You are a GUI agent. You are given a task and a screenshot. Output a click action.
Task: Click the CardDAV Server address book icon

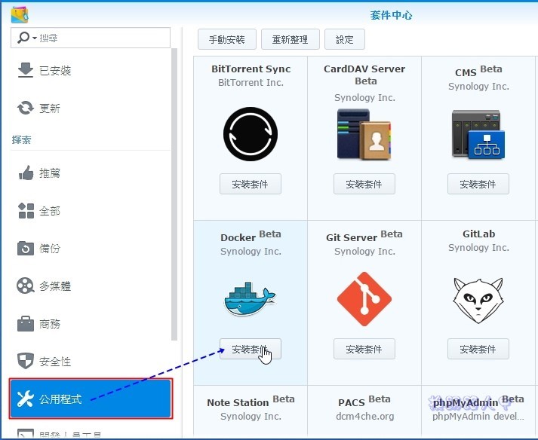[364, 134]
